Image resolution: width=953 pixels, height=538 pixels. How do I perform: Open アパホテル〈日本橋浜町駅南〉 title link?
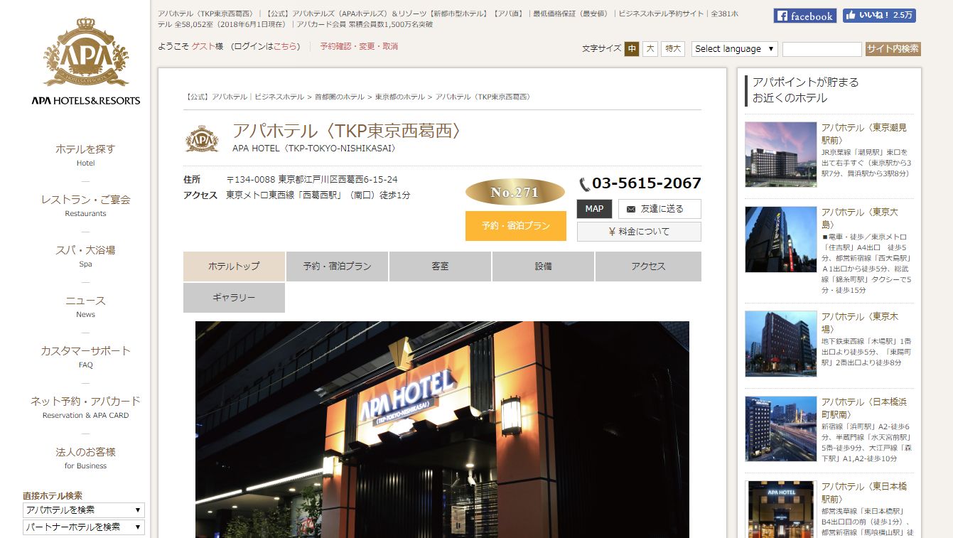864,408
